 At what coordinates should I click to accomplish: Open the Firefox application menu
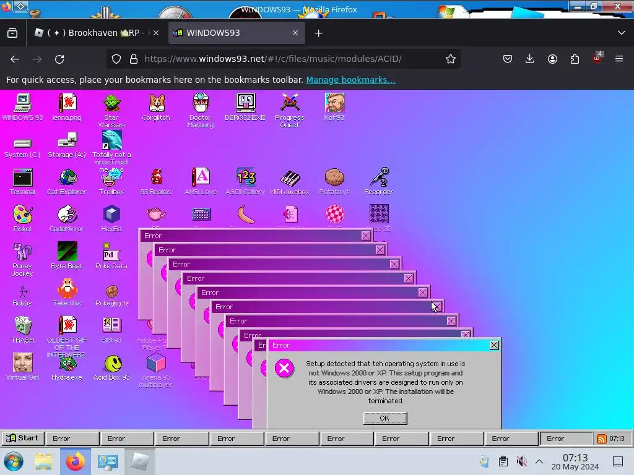[619, 59]
